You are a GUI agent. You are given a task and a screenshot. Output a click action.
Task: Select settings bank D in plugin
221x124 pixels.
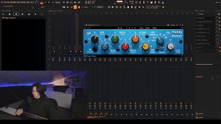tap(135, 28)
